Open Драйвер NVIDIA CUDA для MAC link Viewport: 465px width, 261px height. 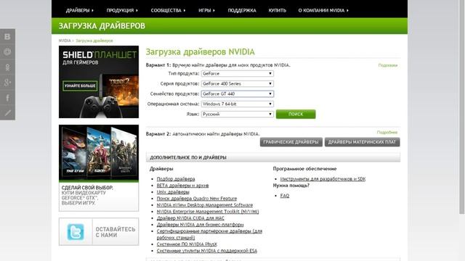click(190, 217)
